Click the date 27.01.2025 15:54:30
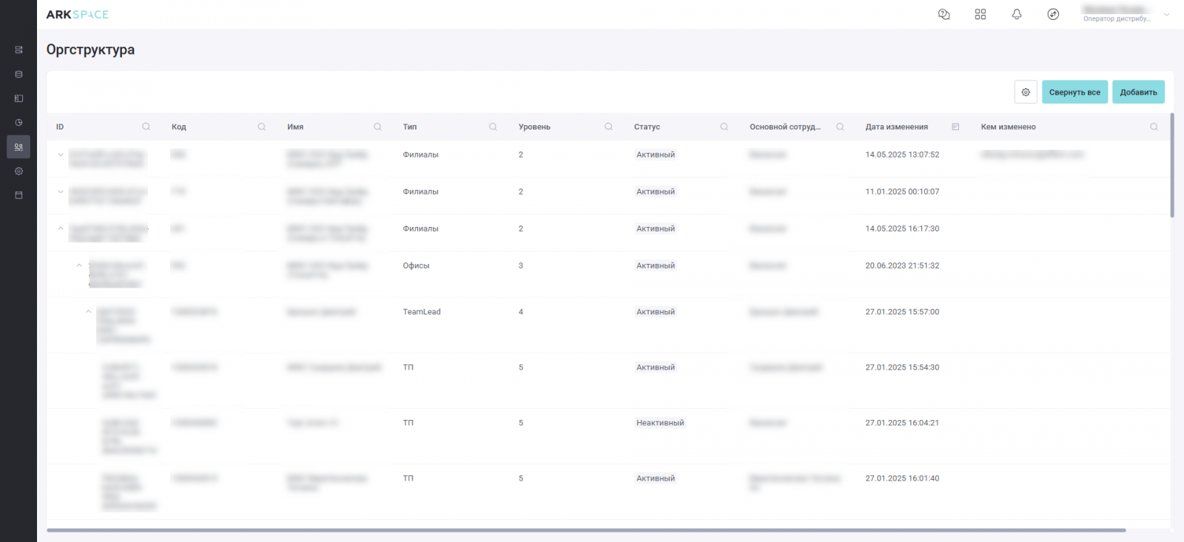 [902, 367]
